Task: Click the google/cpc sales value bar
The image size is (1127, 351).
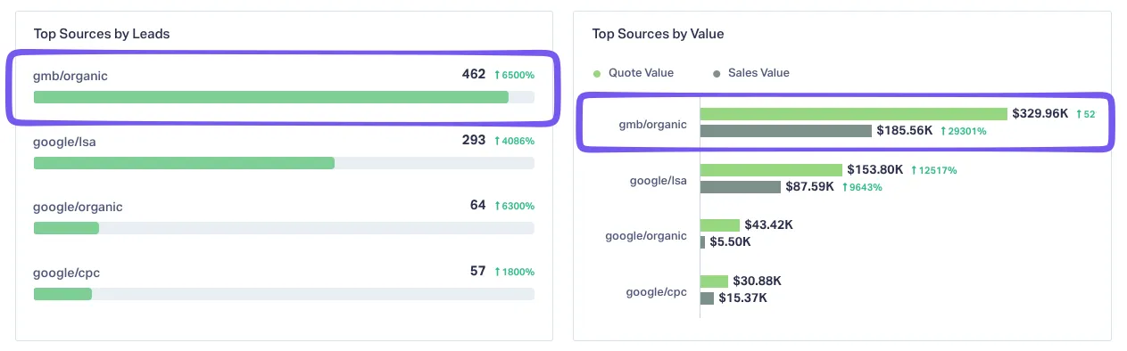Action: click(707, 298)
